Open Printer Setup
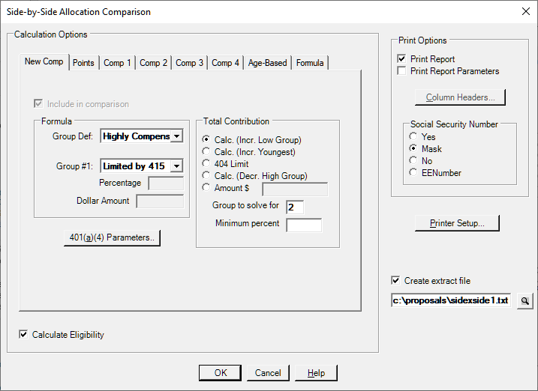The width and height of the screenshot is (538, 391). 457,223
